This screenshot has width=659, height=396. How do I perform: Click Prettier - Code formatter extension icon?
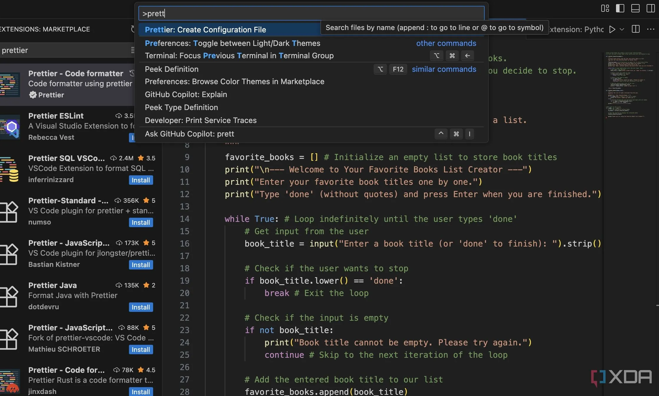[10, 84]
